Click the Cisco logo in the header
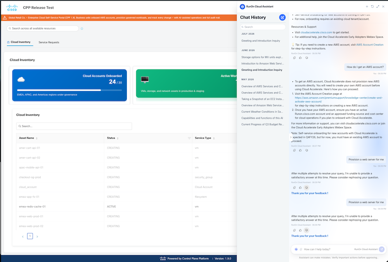 point(12,8)
